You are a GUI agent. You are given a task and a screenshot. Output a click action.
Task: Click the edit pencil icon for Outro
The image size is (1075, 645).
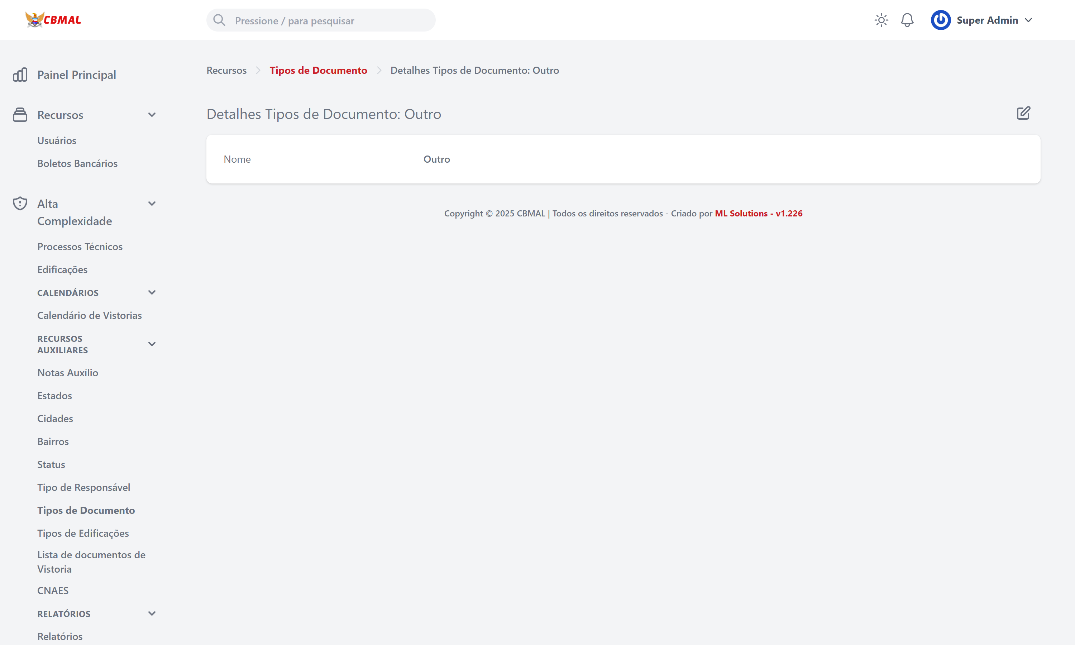(1023, 114)
